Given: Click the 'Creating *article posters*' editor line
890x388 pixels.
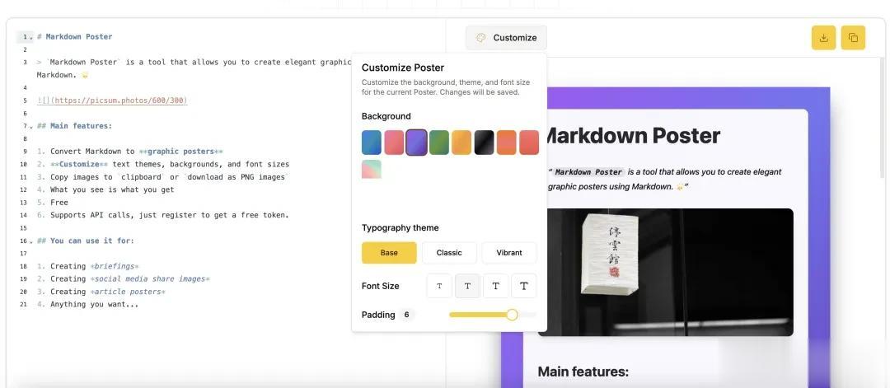Looking at the screenshot, I should 101,292.
